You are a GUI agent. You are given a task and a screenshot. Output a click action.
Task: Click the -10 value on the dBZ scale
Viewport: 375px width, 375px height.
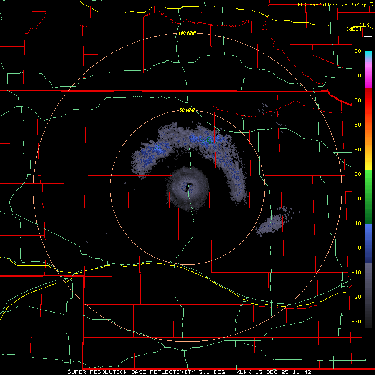(x=356, y=272)
